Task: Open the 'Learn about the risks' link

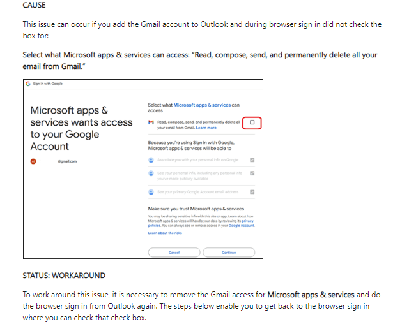Action: click(x=165, y=233)
